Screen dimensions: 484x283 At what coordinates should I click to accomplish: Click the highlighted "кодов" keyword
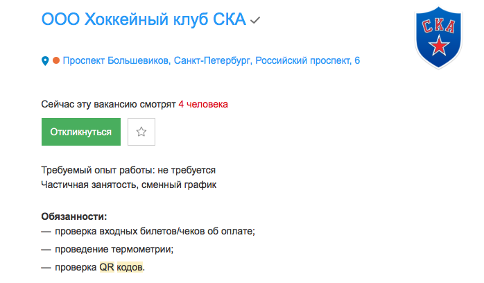(130, 268)
